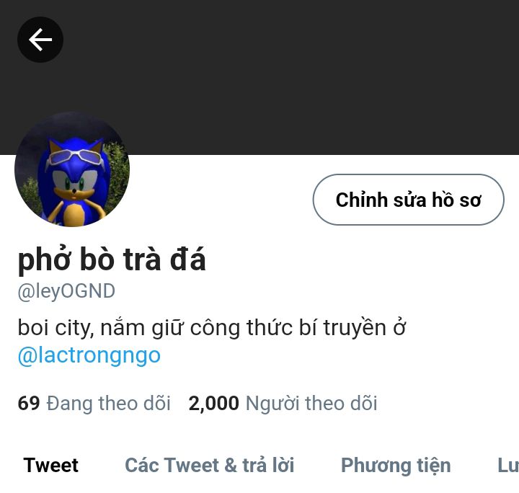Go back using the left arrow icon

pos(40,40)
